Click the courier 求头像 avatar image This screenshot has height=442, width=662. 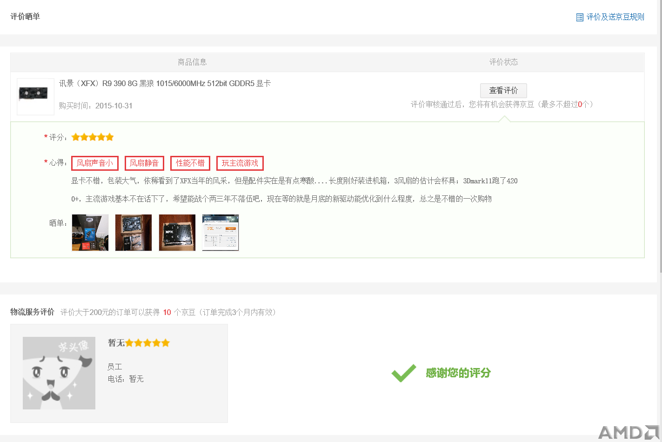[59, 373]
